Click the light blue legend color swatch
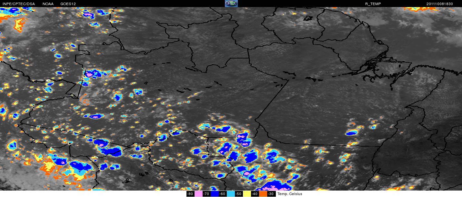This screenshot has width=462, height=197. point(231,194)
